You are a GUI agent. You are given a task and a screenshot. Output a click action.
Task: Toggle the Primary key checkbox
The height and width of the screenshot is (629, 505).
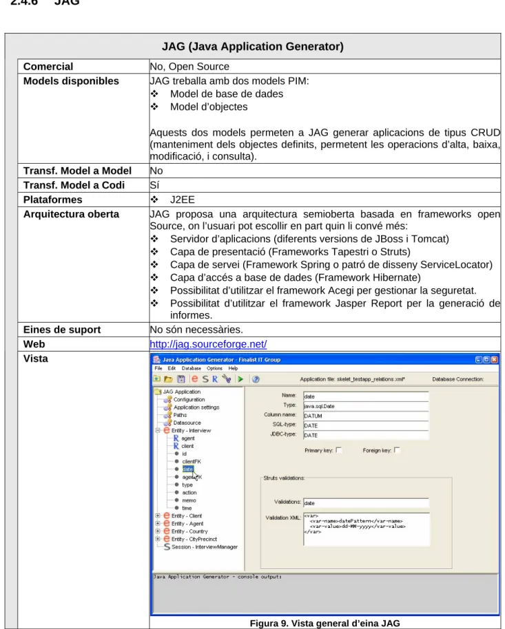(x=339, y=450)
